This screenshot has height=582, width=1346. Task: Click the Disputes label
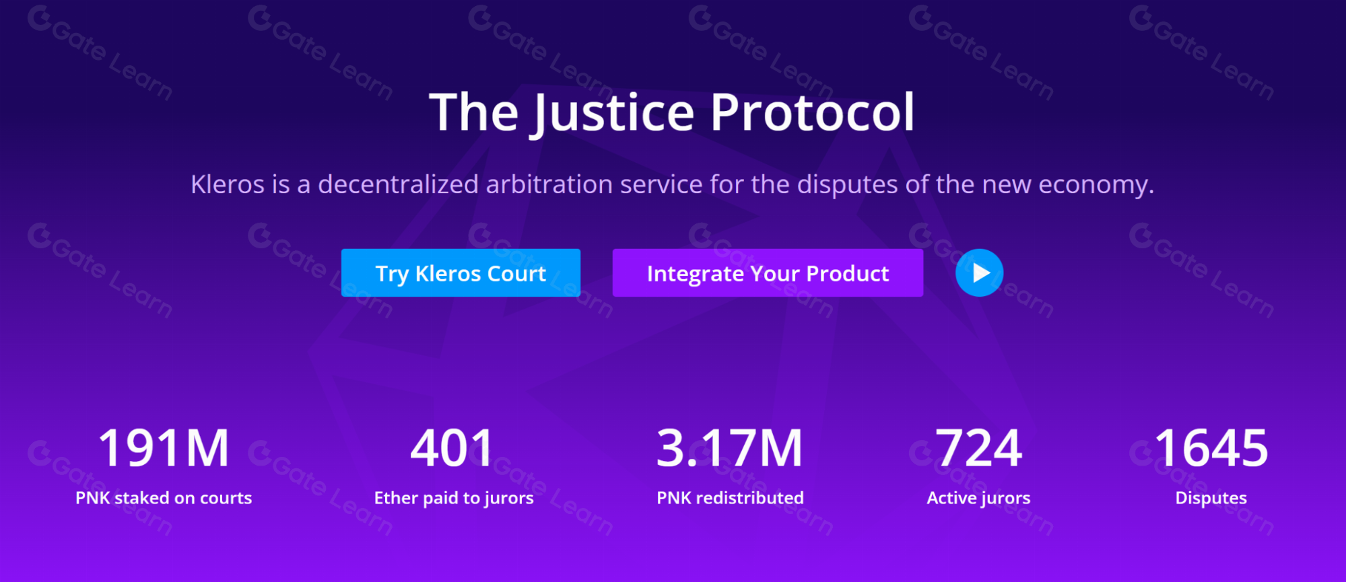click(1210, 498)
